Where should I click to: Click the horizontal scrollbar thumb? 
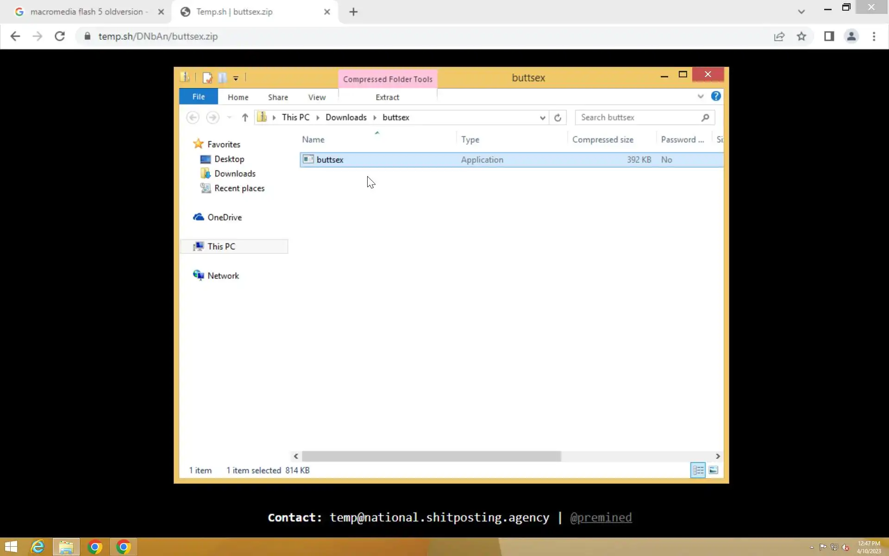431,456
